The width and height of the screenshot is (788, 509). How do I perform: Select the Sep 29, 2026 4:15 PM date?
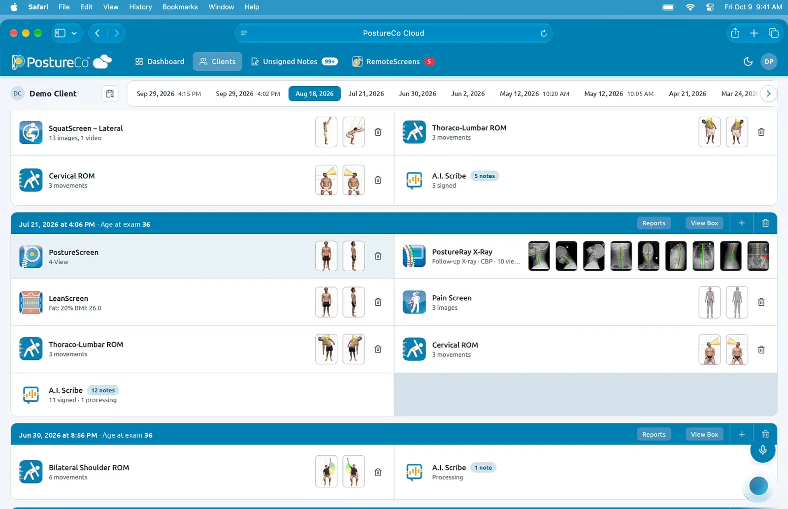pyautogui.click(x=168, y=94)
